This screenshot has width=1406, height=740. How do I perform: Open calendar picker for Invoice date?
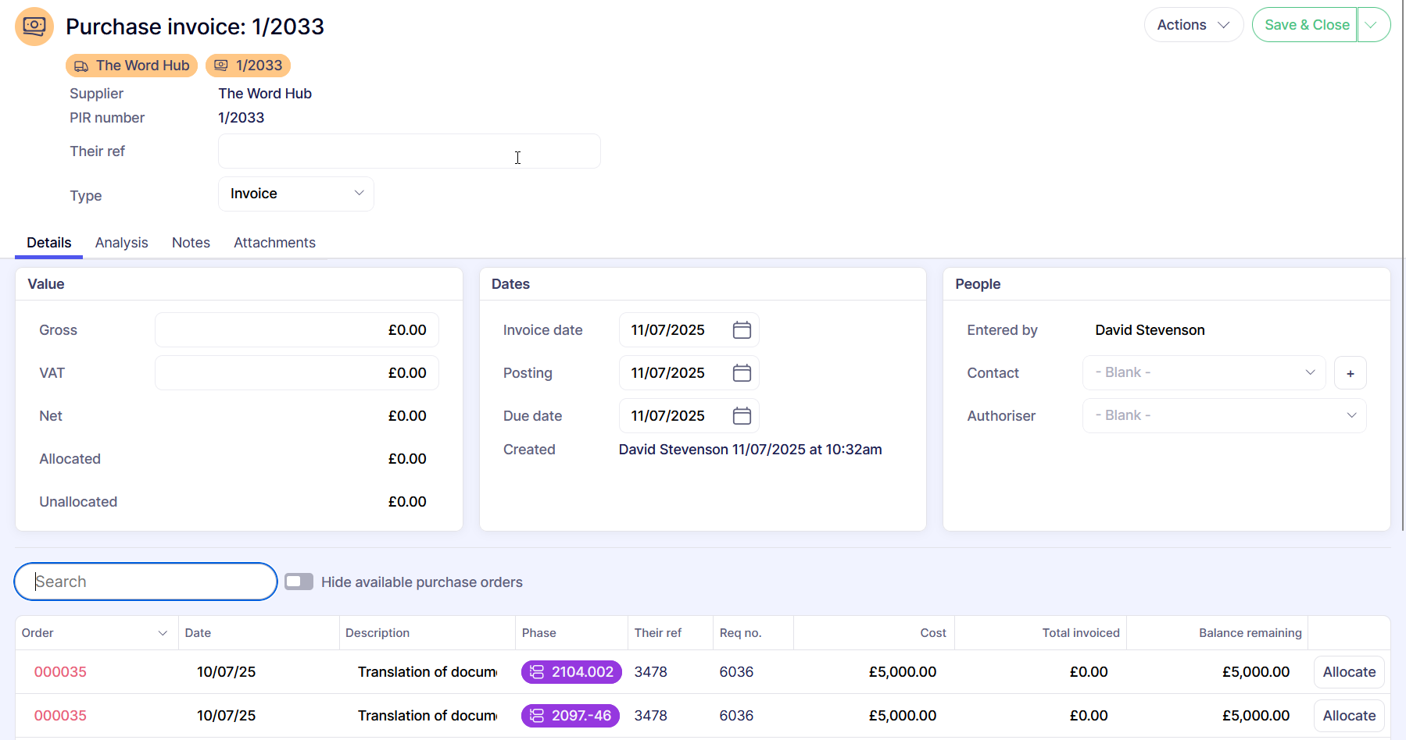click(741, 330)
